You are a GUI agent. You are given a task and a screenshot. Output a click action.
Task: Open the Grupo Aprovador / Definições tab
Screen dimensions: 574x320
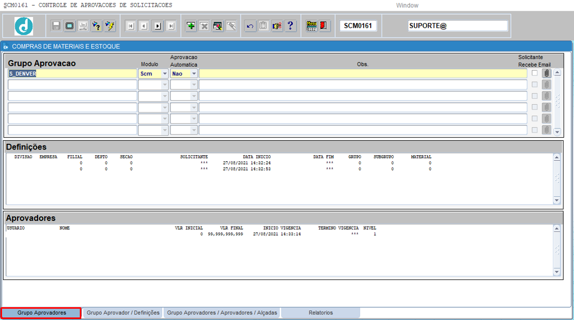[x=123, y=313]
